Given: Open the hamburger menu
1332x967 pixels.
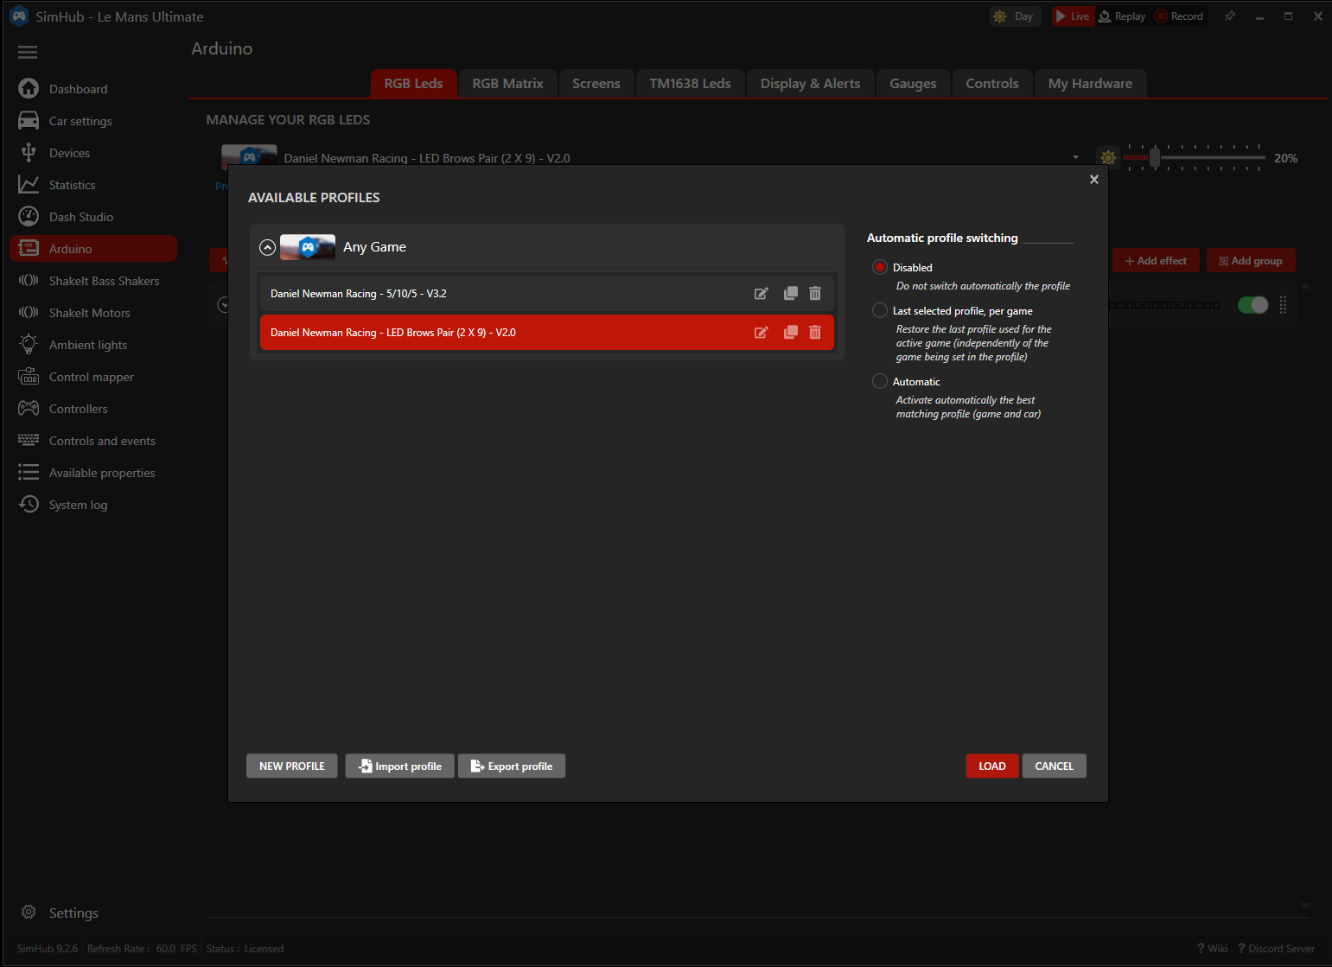Looking at the screenshot, I should pyautogui.click(x=27, y=52).
